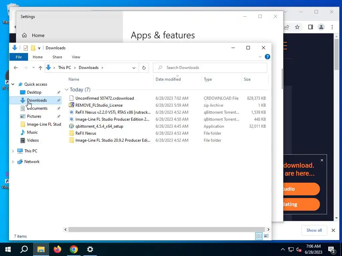Click Downloads in the address bar path

[x=89, y=68]
